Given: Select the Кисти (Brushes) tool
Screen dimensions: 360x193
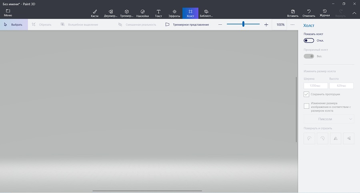Looking at the screenshot, I should [x=95, y=13].
